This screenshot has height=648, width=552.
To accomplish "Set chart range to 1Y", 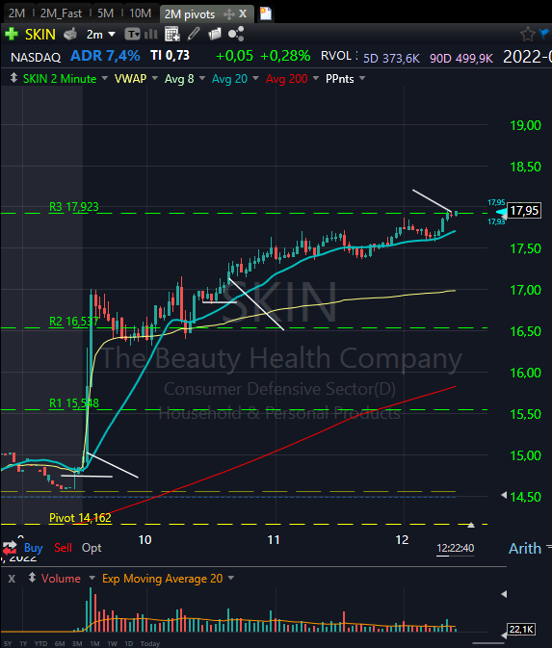I will tap(23, 643).
